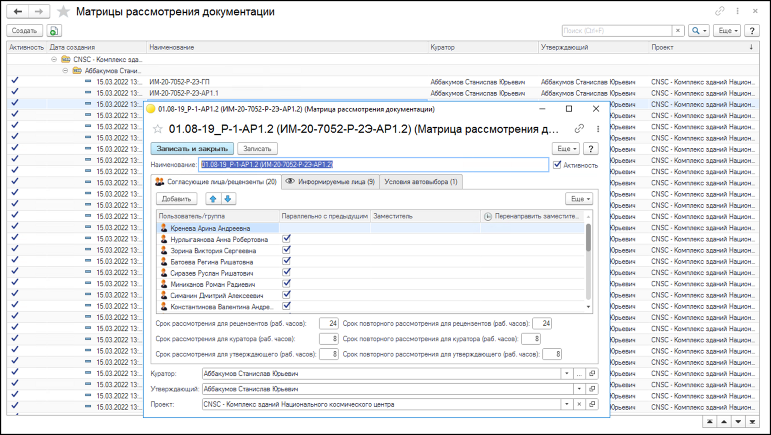Click the move-up blue arrow in reviewers list
Screen dimensions: 771x435
[x=212, y=199]
